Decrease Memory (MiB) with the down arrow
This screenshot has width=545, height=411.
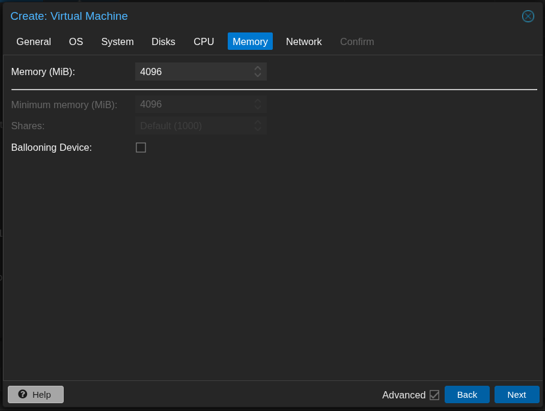click(258, 75)
